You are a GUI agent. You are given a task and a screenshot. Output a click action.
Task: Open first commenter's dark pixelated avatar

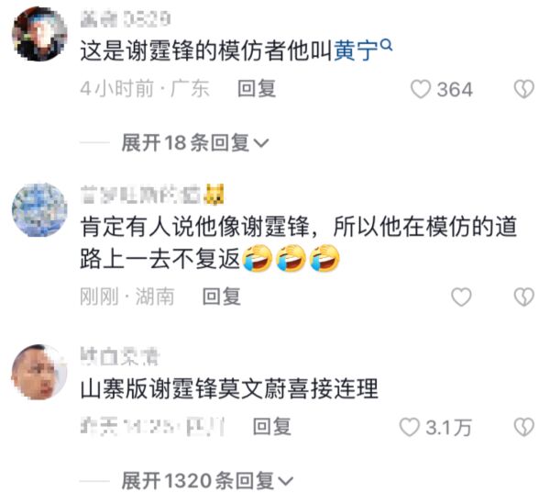tap(39, 34)
